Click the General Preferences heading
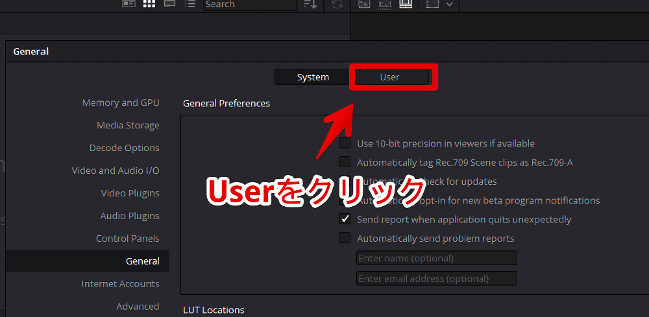 227,103
